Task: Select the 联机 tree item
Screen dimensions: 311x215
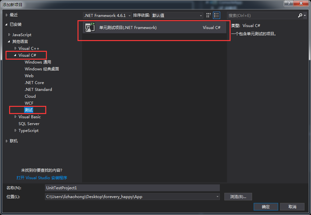Action: [14, 141]
